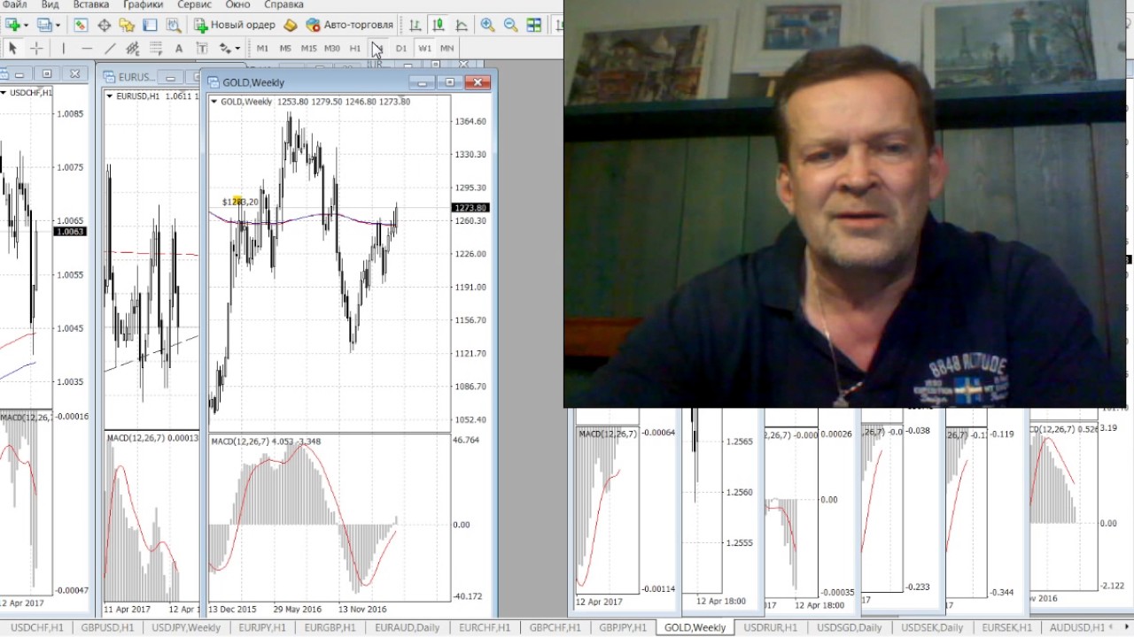This screenshot has width=1134, height=637.
Task: Click the $1263,20 label on gold chart
Action: pos(240,202)
